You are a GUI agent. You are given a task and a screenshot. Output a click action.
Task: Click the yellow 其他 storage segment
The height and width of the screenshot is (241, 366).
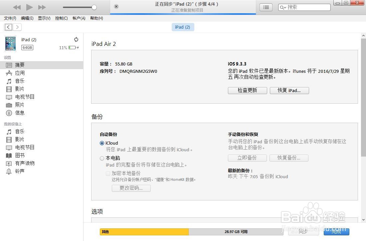[144, 232]
